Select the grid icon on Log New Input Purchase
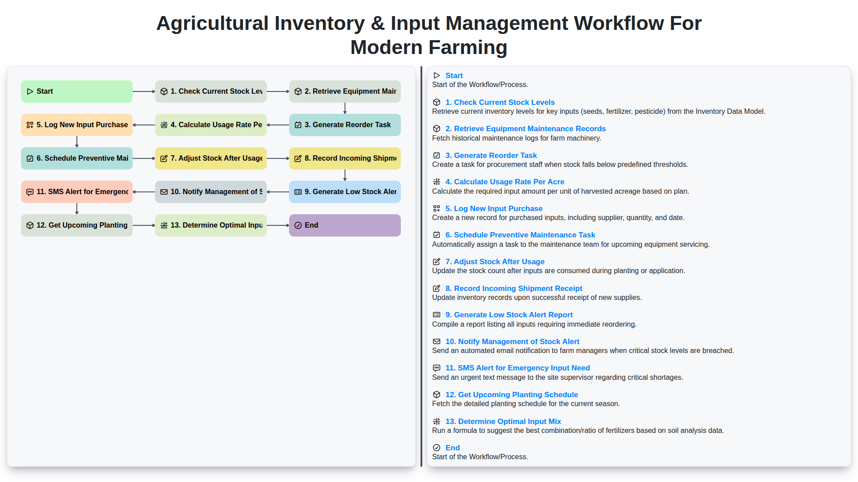This screenshot has width=858, height=482. [29, 125]
